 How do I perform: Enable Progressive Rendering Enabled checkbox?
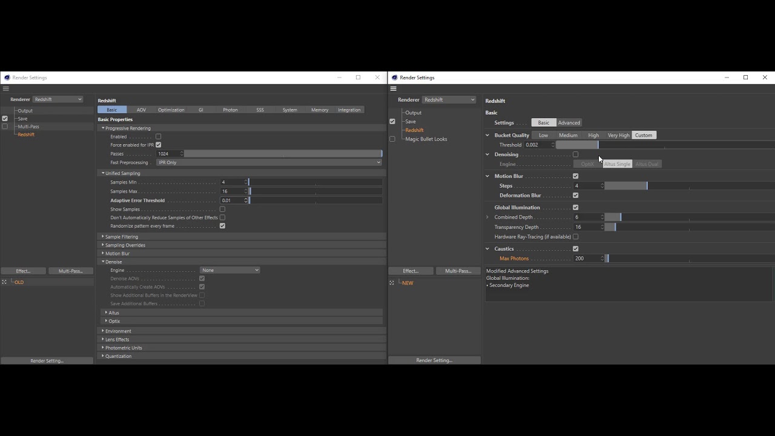point(159,137)
